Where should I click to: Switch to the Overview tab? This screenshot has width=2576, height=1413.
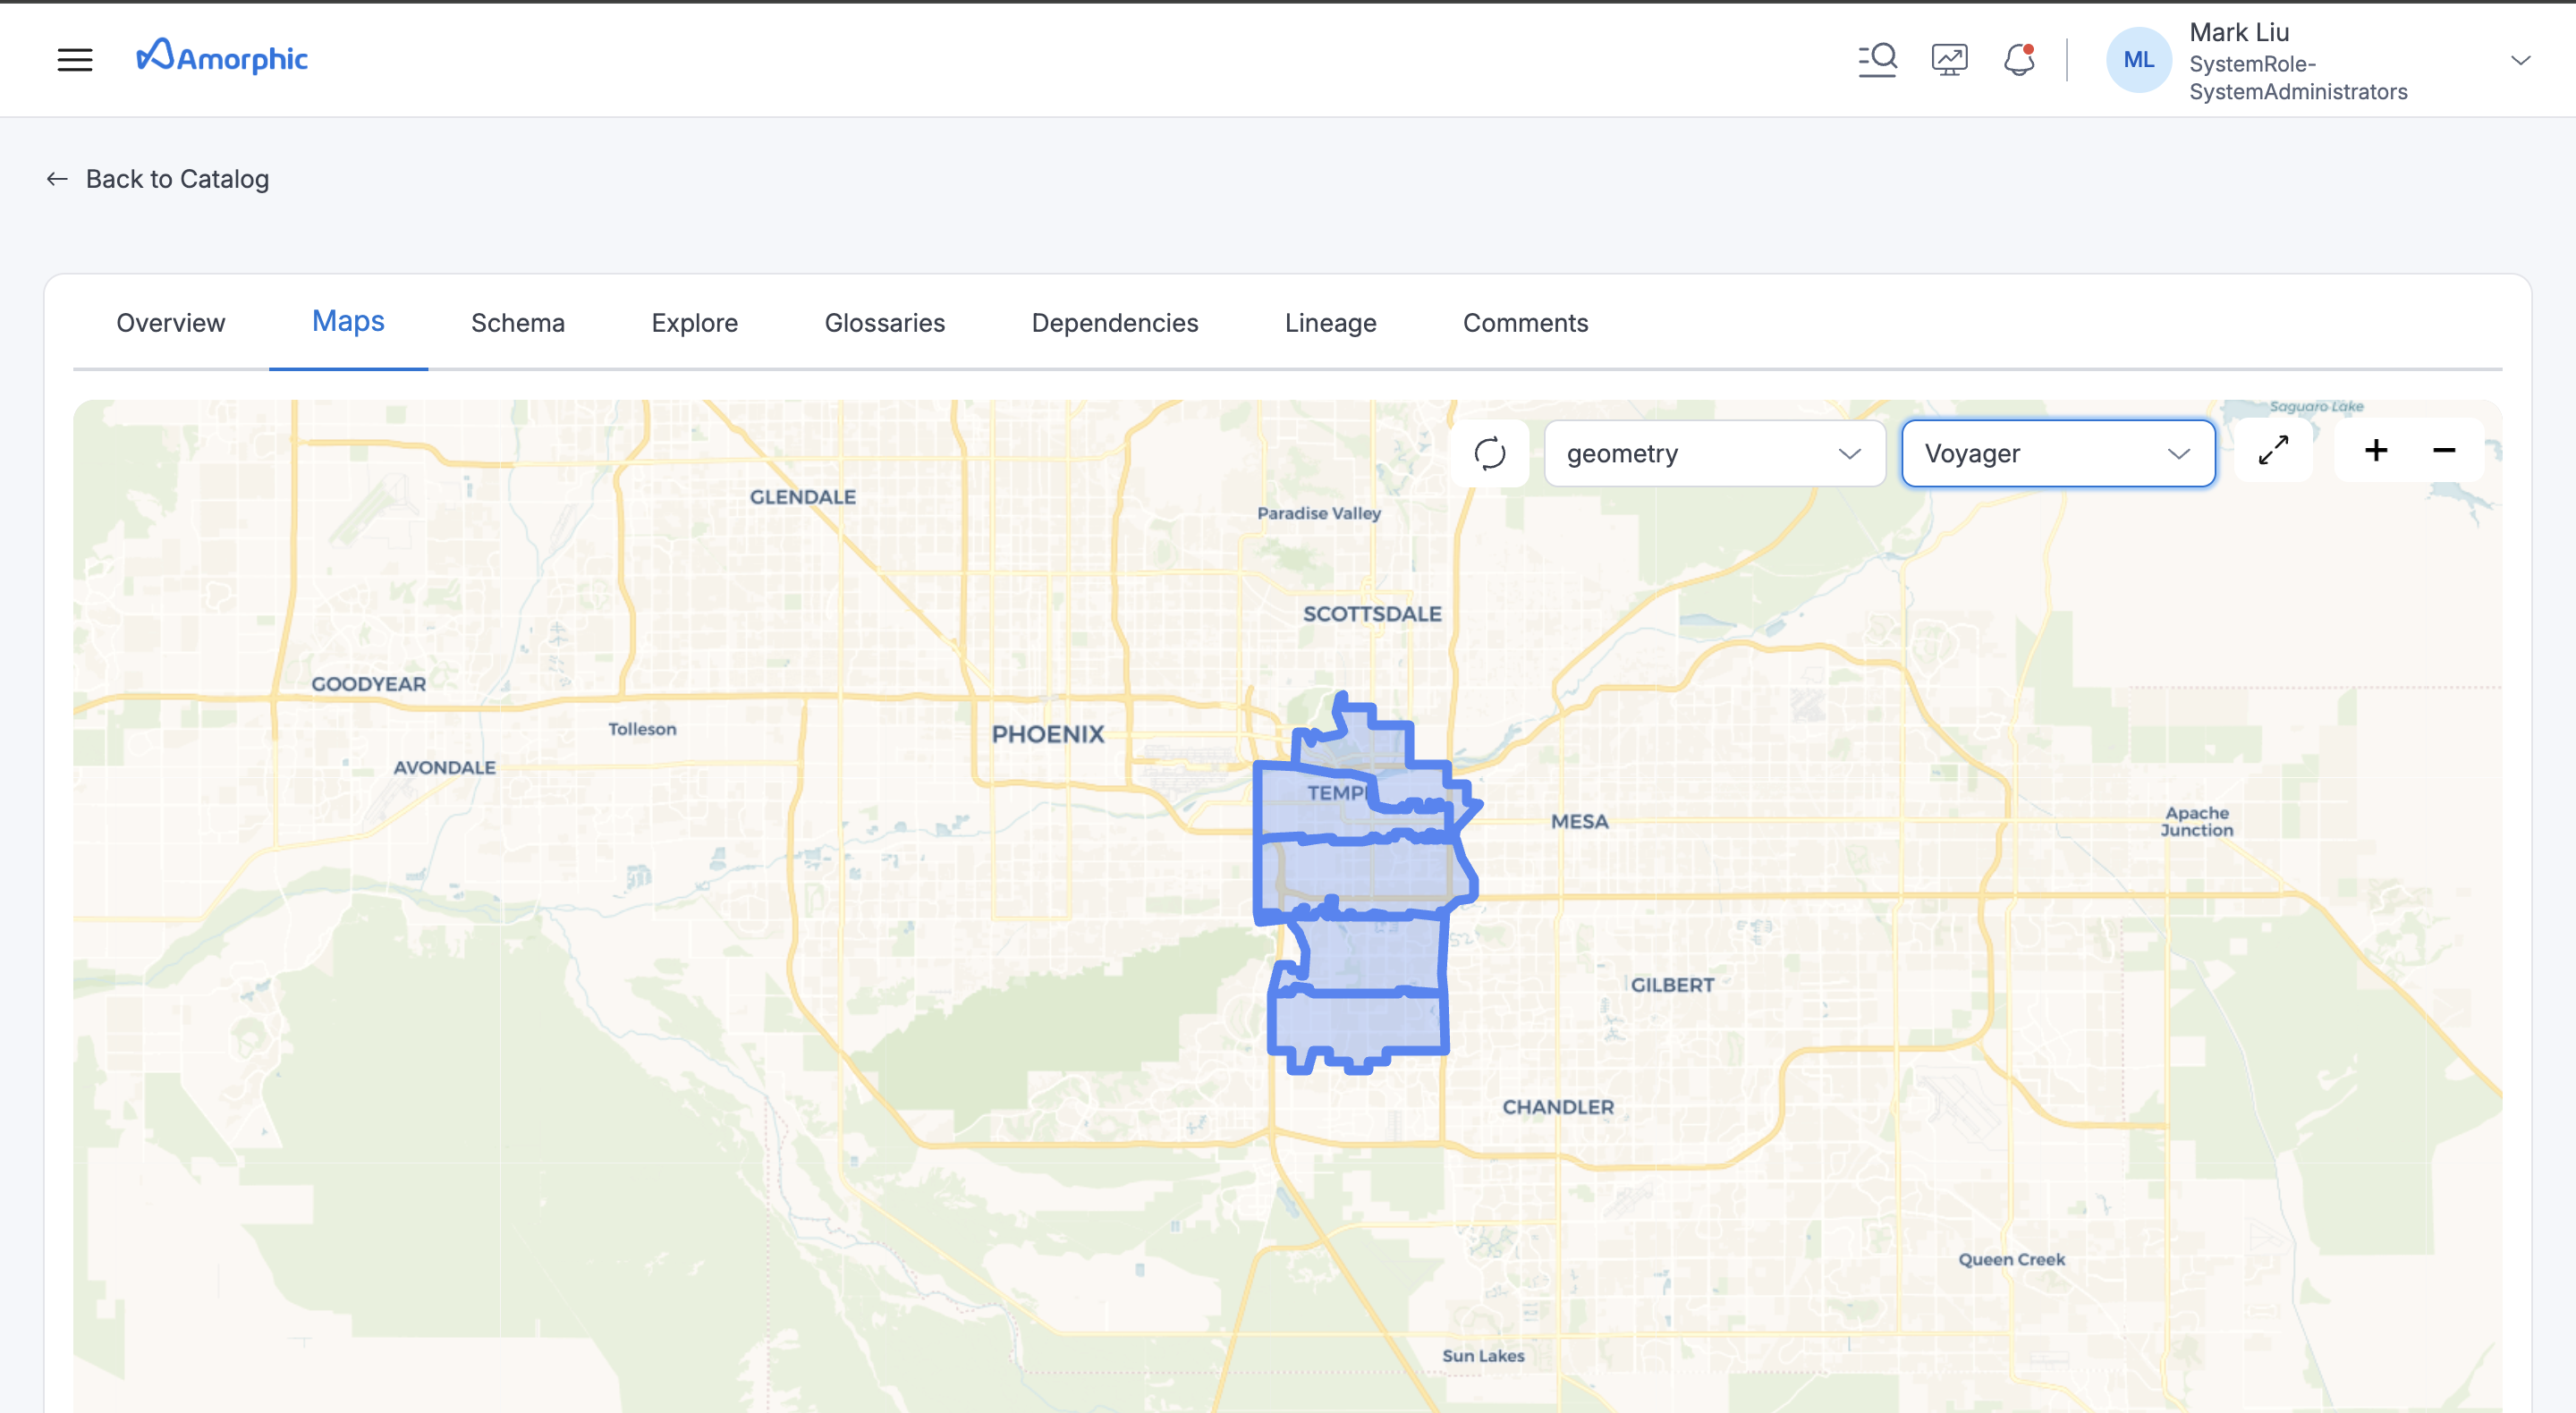click(x=171, y=323)
